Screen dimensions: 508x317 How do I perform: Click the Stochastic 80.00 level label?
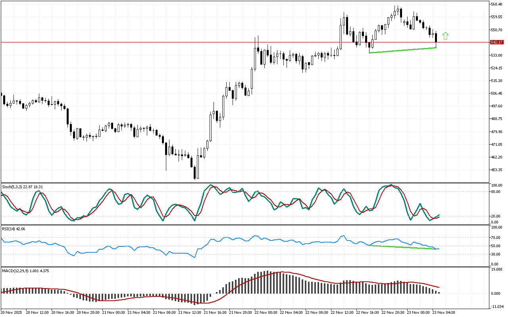click(496, 192)
